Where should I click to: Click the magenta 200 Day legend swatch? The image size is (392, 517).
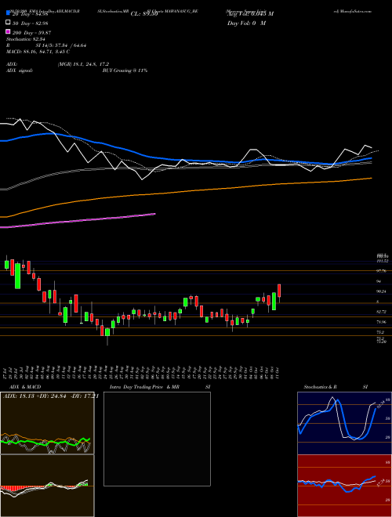coord(8,32)
